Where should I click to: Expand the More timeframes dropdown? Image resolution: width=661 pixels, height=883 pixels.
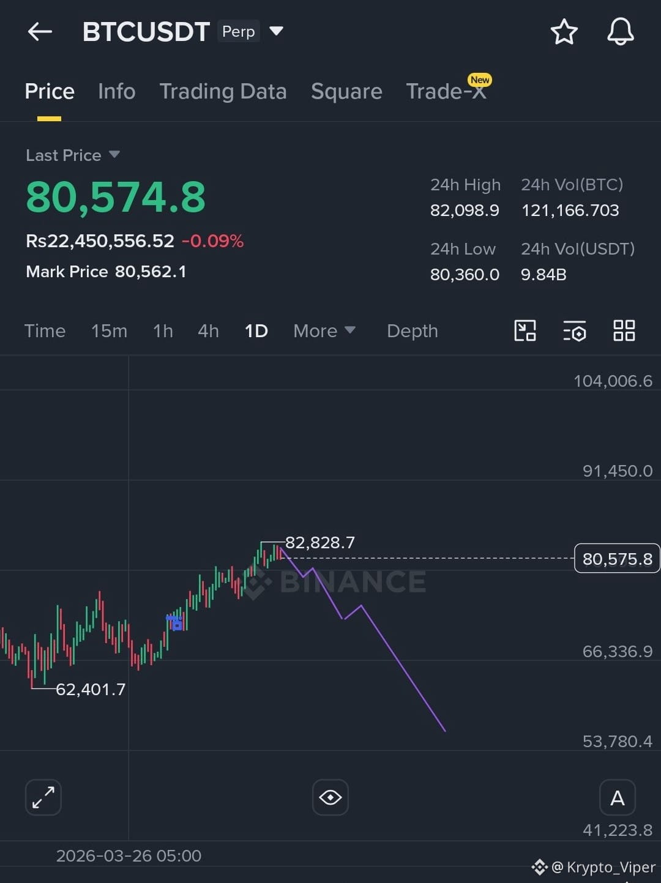tap(324, 331)
